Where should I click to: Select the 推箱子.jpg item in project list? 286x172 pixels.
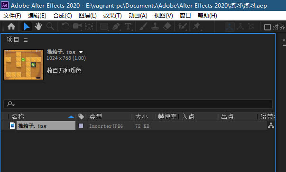pos(46,126)
